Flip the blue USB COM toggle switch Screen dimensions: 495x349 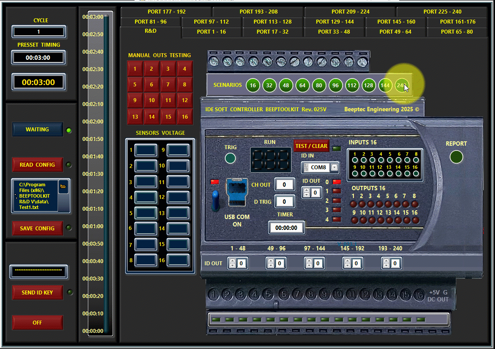(216, 200)
